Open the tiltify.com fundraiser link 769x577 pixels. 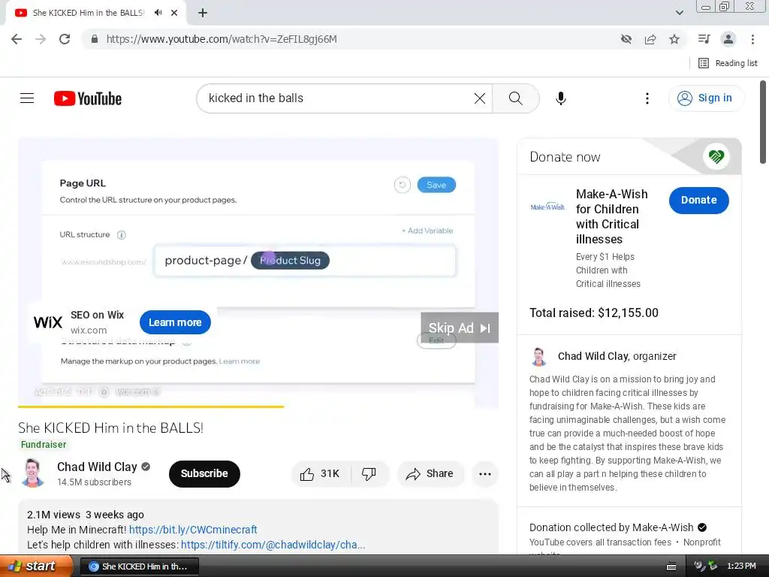pyautogui.click(x=273, y=545)
